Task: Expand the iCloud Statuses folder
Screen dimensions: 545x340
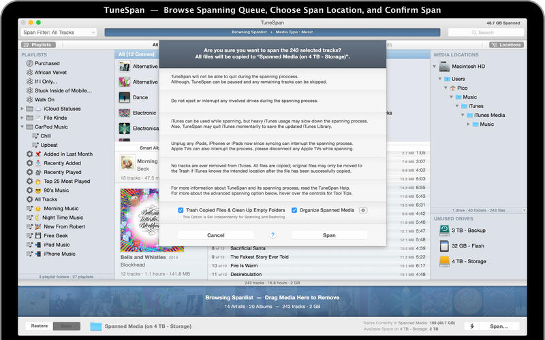Action: (22, 109)
